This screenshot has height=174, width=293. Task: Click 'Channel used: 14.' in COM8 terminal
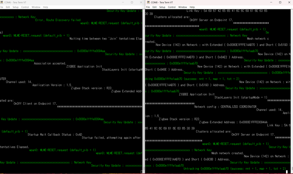(269, 110)
